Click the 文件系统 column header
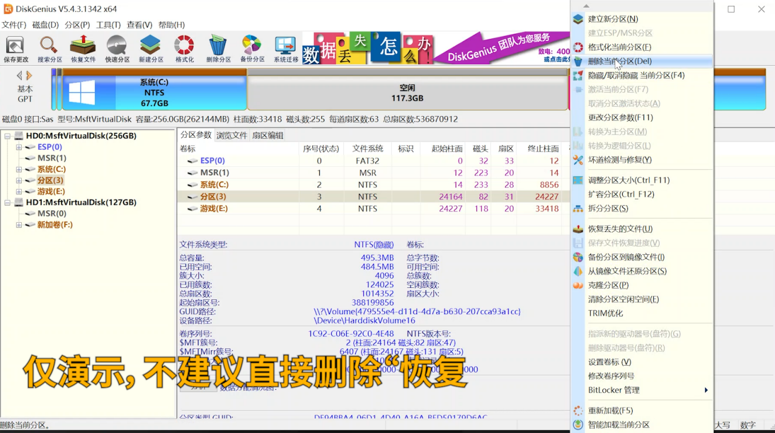This screenshot has height=433, width=775. [368, 149]
